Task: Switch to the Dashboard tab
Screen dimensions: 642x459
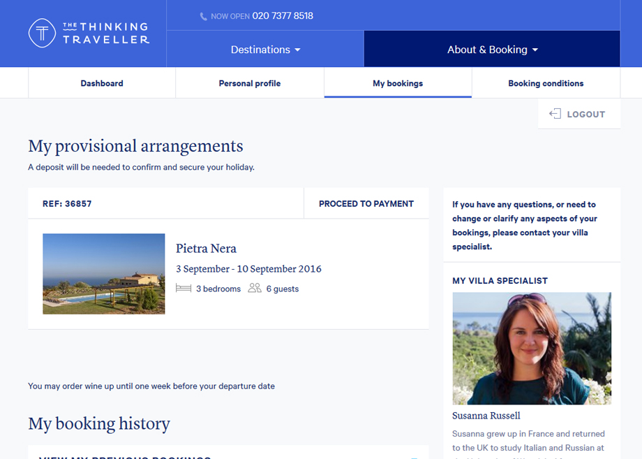Action: point(102,83)
